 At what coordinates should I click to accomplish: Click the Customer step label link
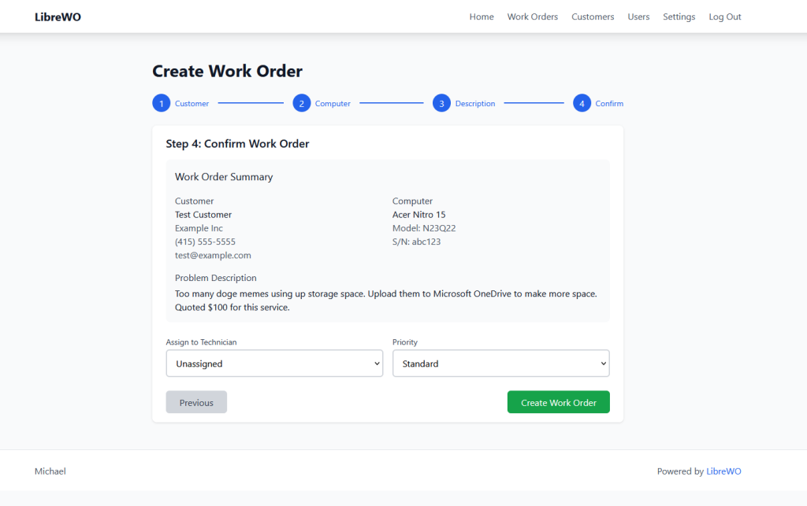coord(192,103)
